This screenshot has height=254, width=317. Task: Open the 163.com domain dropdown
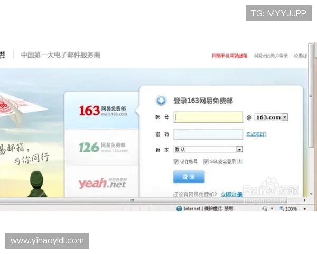coord(285,117)
